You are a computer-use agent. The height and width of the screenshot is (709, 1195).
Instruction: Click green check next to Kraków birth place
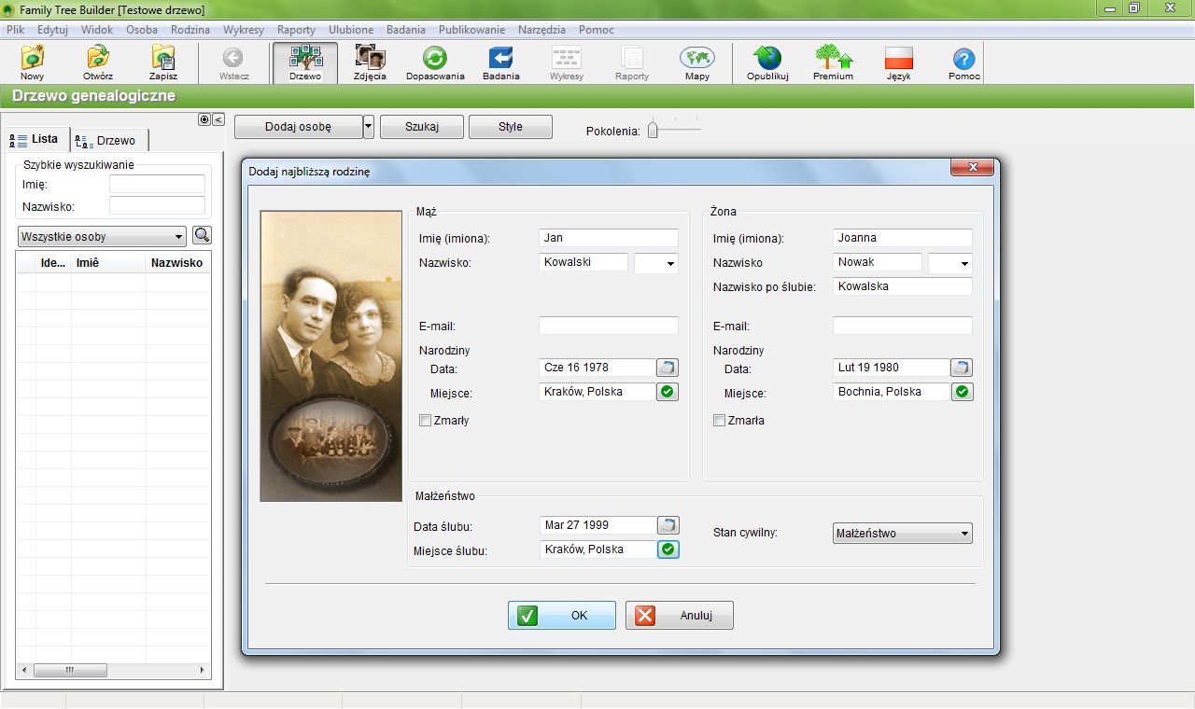[x=668, y=392]
